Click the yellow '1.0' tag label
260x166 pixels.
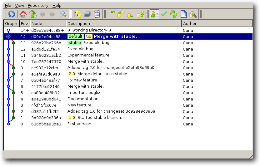click(72, 118)
